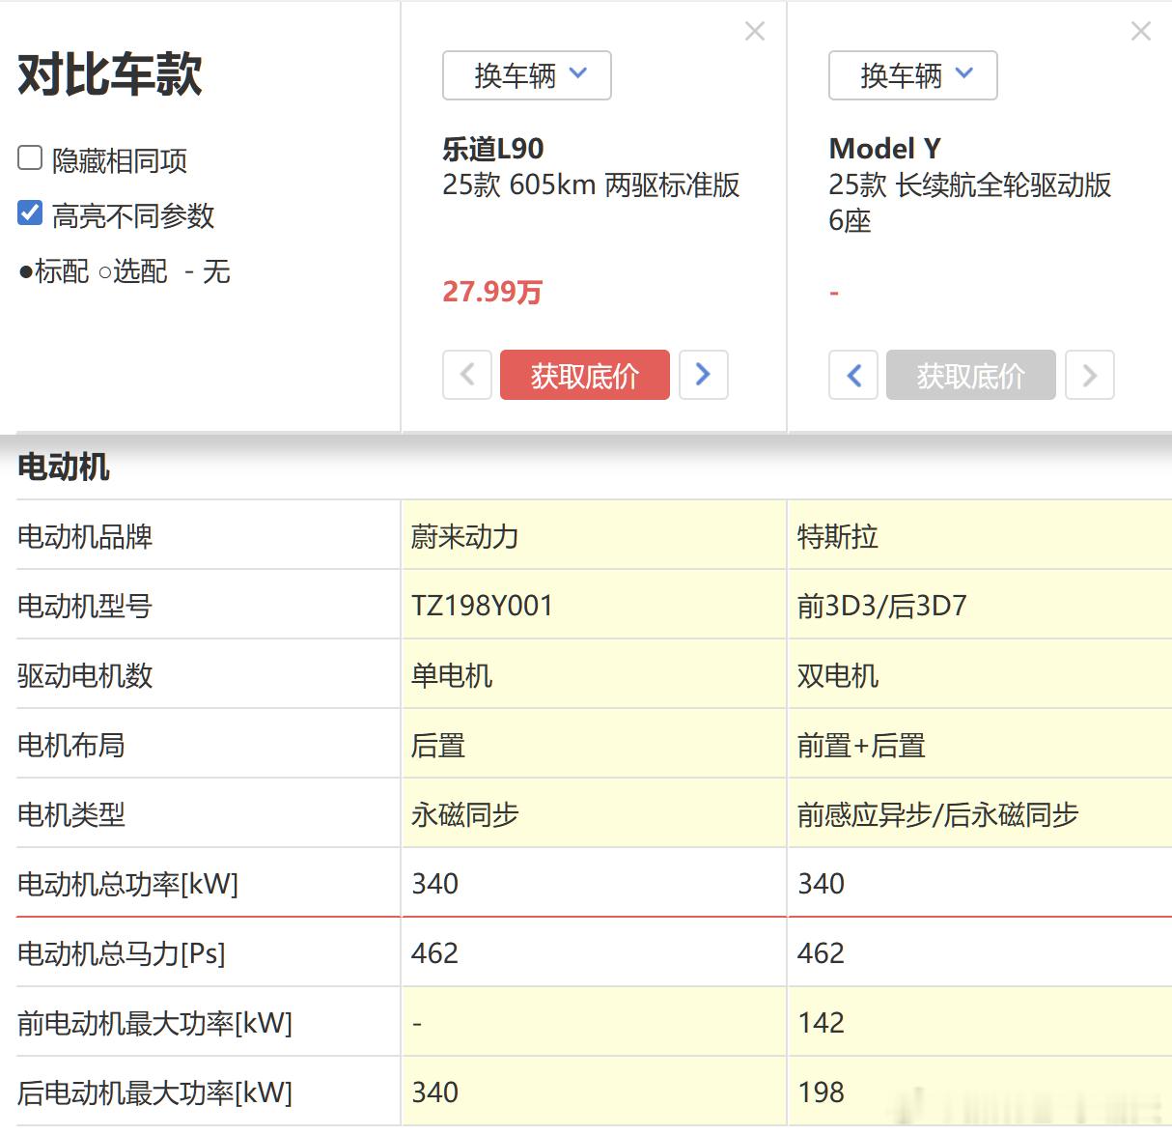Select 蔚来动力 cell

coord(594,536)
